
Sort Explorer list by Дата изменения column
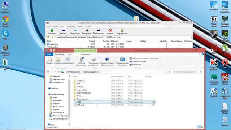pyautogui.click(x=117, y=77)
